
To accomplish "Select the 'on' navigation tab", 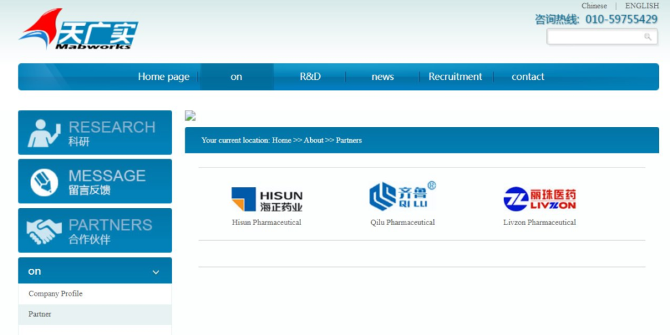I will click(236, 77).
